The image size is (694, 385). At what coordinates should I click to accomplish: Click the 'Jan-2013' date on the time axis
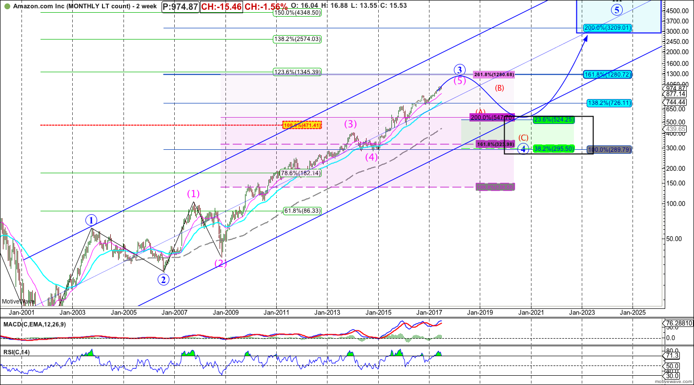click(x=327, y=312)
